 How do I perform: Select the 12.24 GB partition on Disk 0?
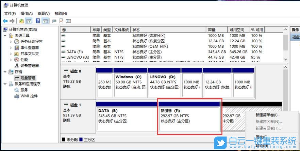pyautogui.click(x=217, y=83)
